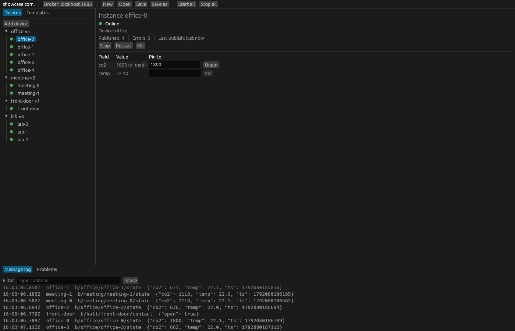Select the meeting-0 instance
This screenshot has width=515, height=331.
tap(28, 85)
